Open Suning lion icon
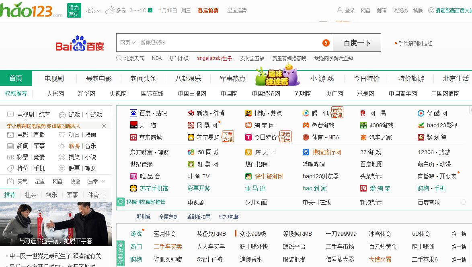Screen dimensions: 472x267 pos(191,137)
